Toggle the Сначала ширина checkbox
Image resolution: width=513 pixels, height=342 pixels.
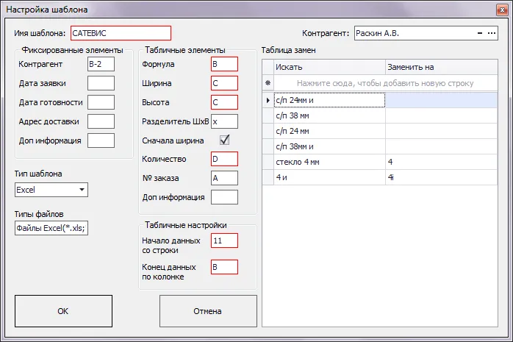(224, 140)
